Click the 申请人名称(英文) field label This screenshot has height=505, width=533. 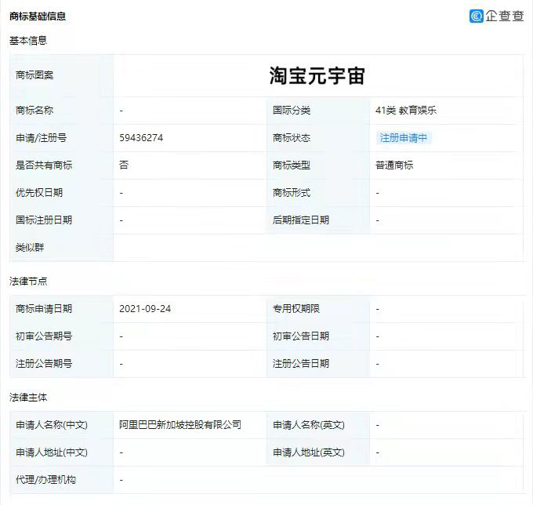(309, 425)
